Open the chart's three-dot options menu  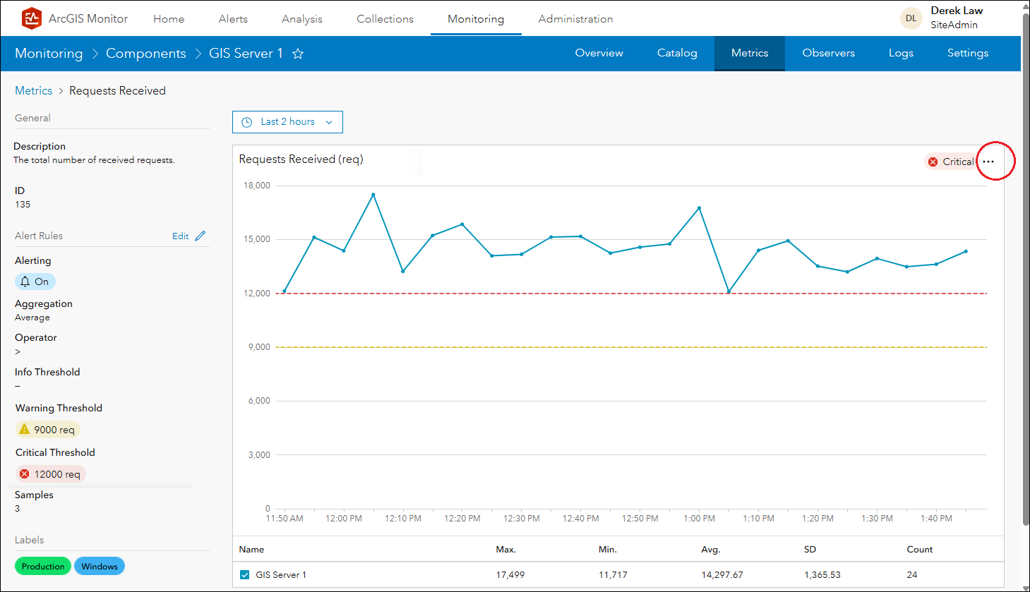pyautogui.click(x=988, y=162)
